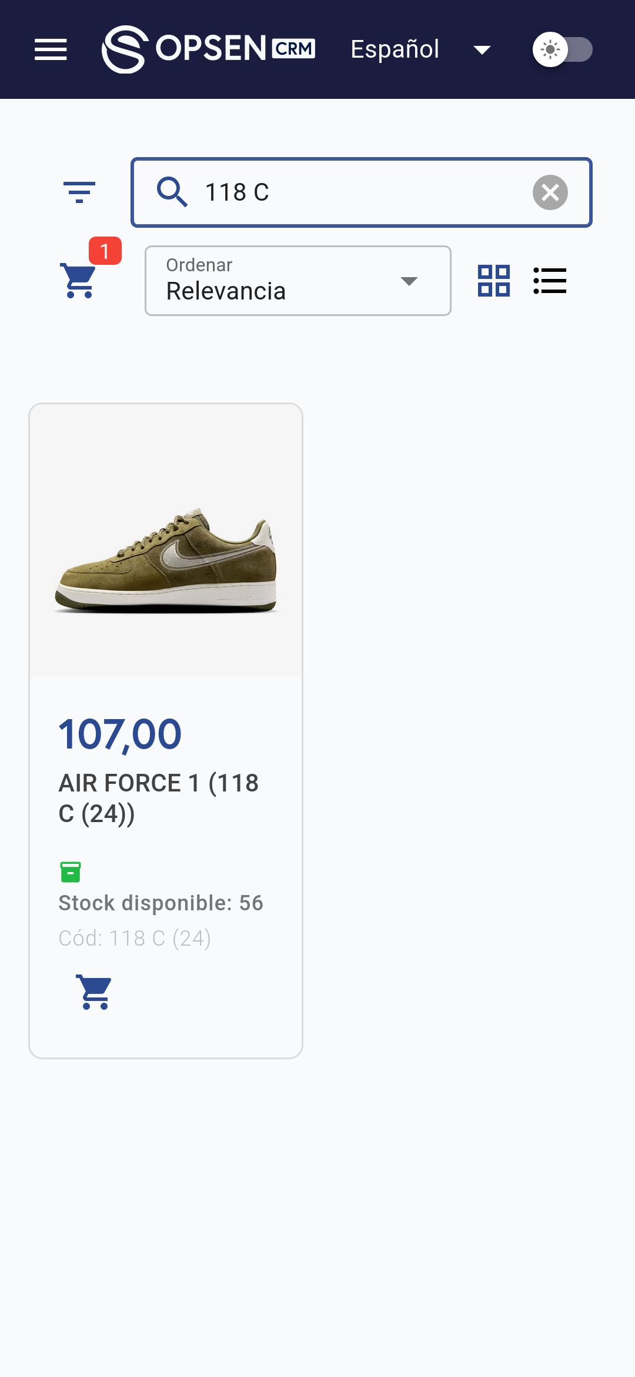
Task: Switch to list view layout
Action: [550, 281]
